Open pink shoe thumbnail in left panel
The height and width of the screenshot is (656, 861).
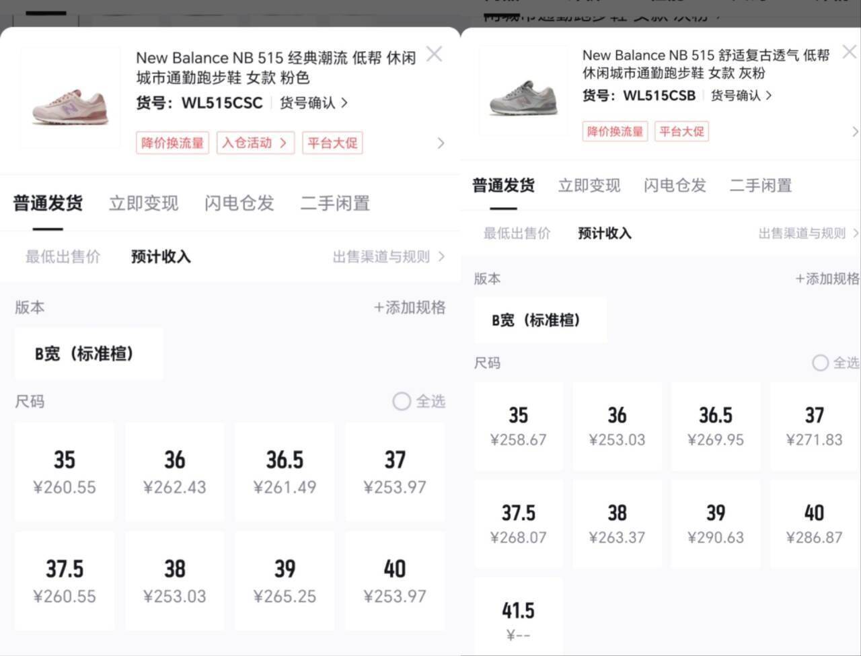[x=70, y=98]
